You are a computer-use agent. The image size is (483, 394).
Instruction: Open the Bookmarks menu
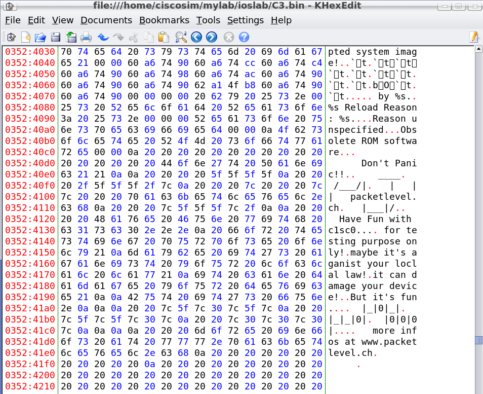[x=164, y=20]
